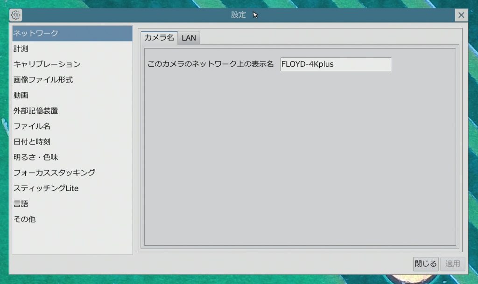Open スティッチングLite settings
Screen dimensions: 478x284
72,188
